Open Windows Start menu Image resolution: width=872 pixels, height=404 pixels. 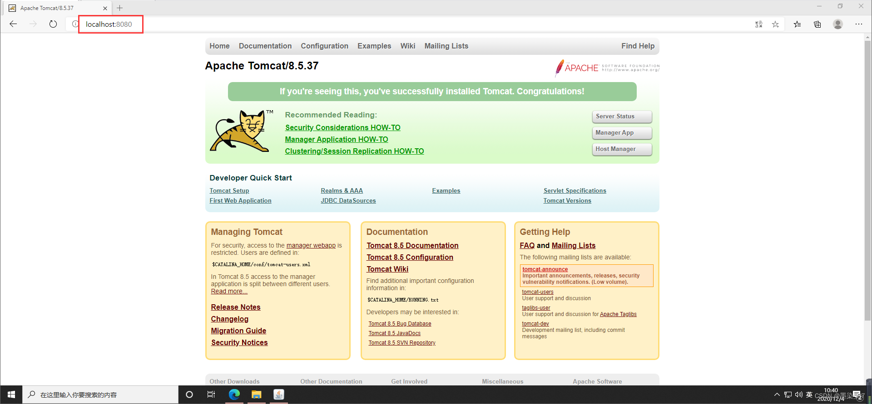(x=11, y=394)
